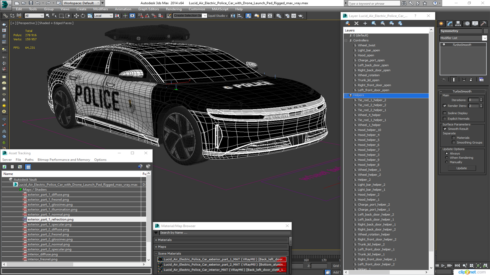
Task: Click the Shaded + Edged Faces viewport label
Action: point(55,23)
